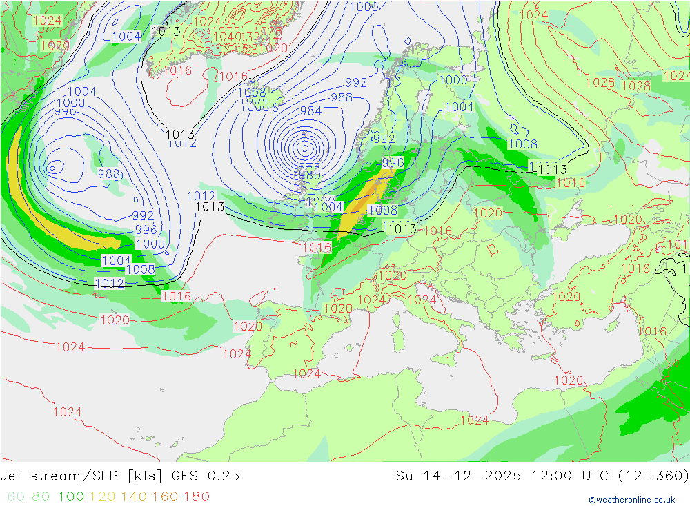Select the 140 kts legend value
Image resolution: width=690 pixels, height=506 pixels.
tap(134, 496)
